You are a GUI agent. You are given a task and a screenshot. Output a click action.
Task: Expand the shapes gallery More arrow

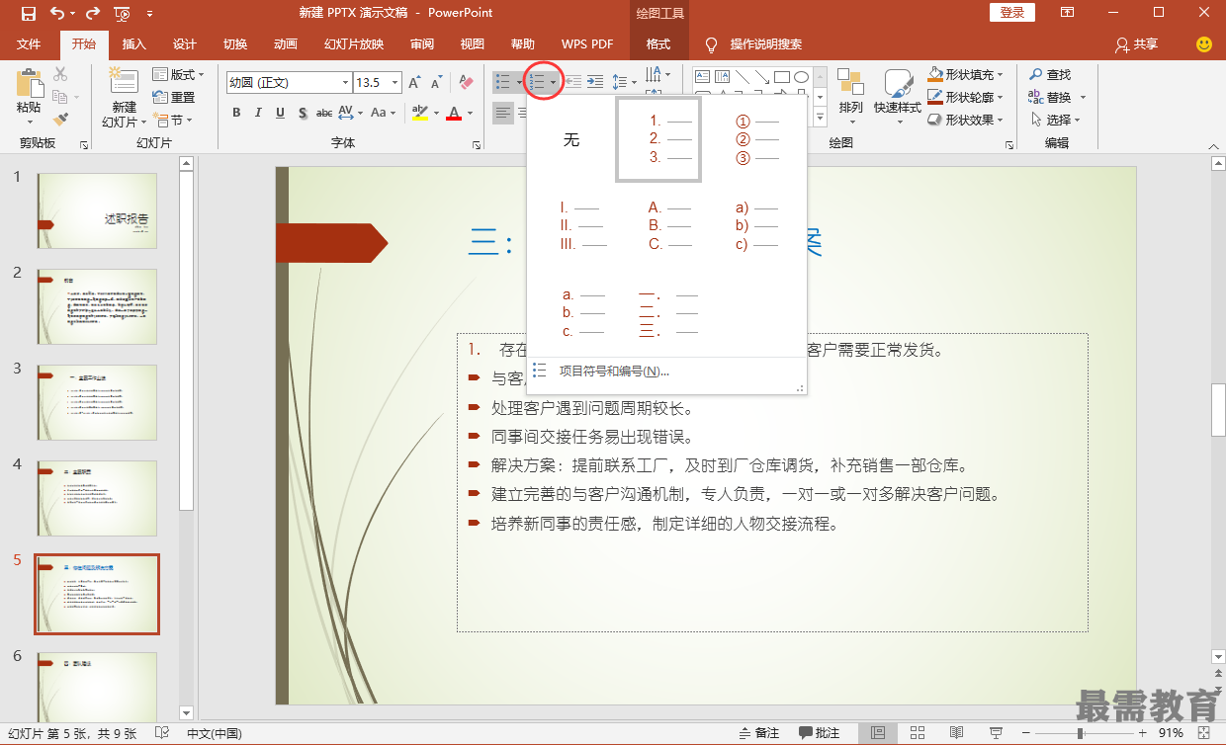820,119
